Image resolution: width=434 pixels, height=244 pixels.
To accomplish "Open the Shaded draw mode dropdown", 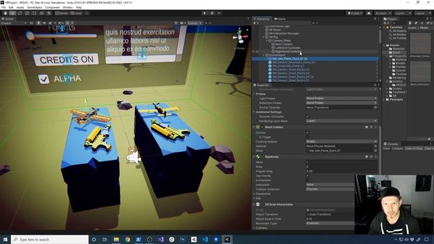I will pyautogui.click(x=14, y=23).
